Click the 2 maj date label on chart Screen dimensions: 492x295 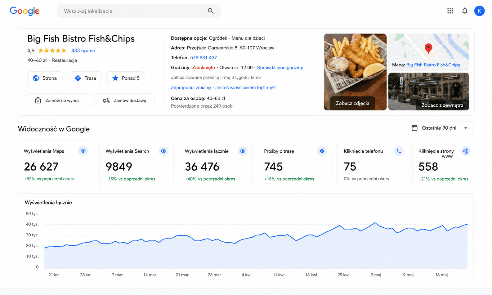tap(376, 275)
